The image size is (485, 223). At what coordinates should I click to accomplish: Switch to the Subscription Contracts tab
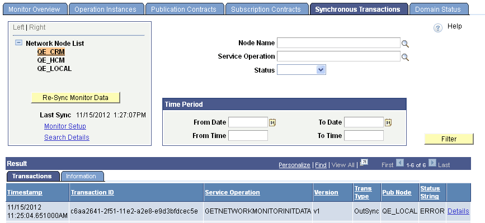click(x=266, y=10)
